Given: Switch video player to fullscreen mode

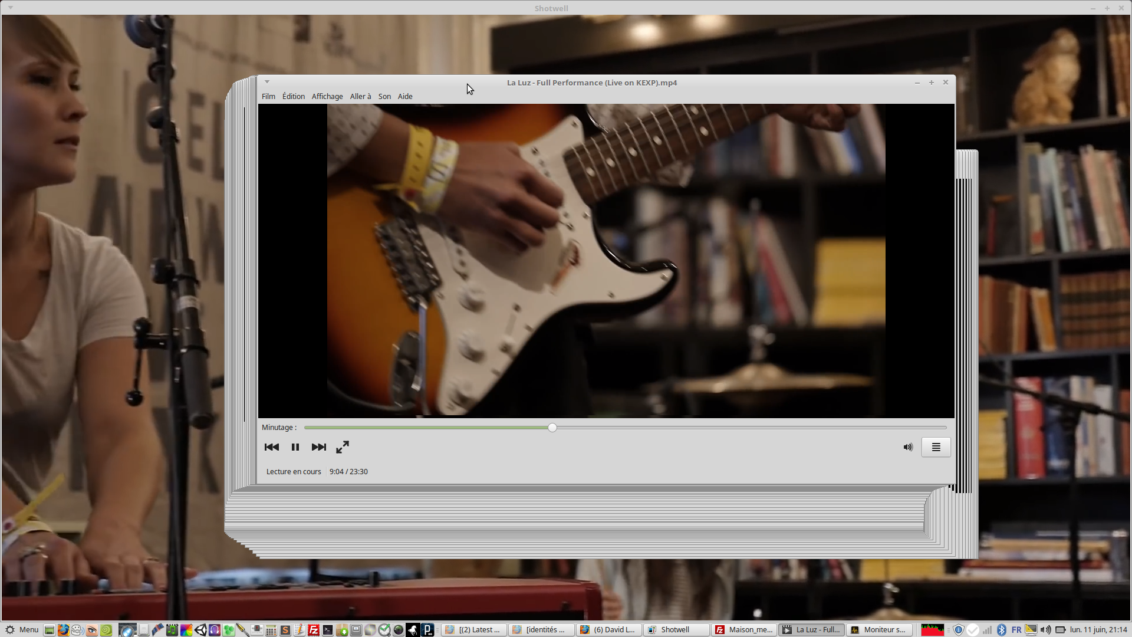Looking at the screenshot, I should [x=343, y=447].
